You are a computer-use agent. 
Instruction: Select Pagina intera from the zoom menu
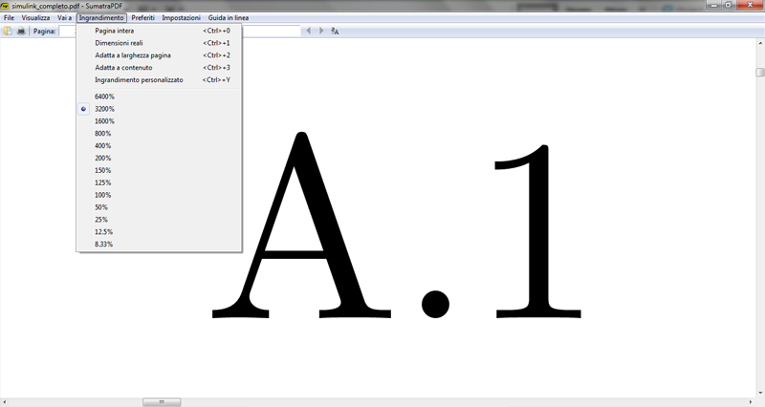115,31
